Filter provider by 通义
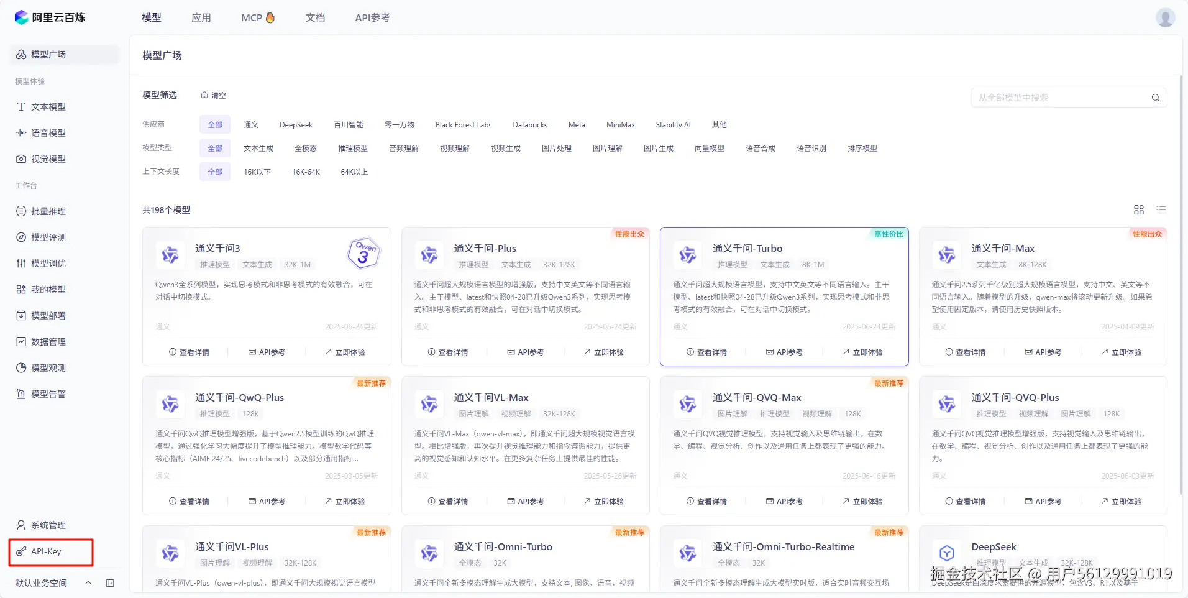Screen dimensions: 1188x598 (251, 125)
